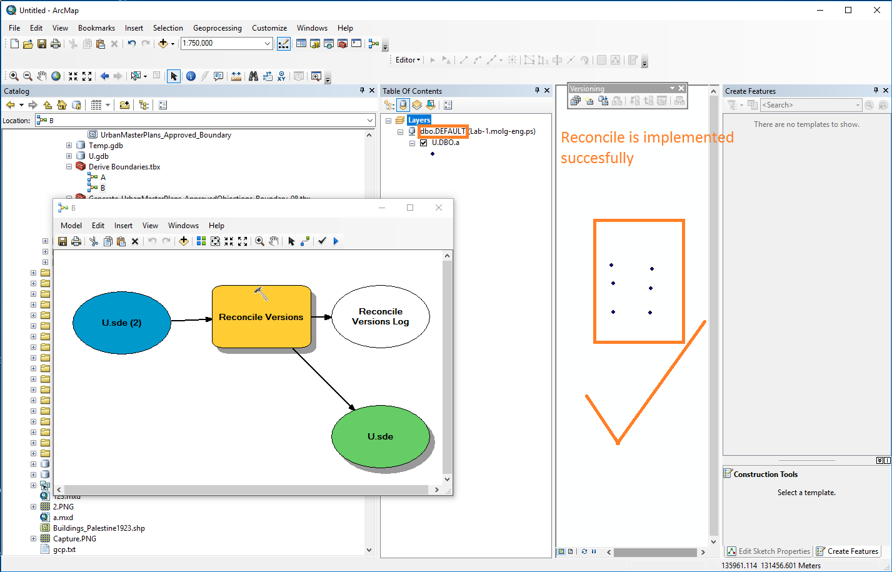
Task: Toggle auto-hide pin on Catalog panel
Action: point(363,91)
